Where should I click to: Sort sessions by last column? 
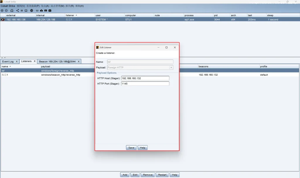257,15
